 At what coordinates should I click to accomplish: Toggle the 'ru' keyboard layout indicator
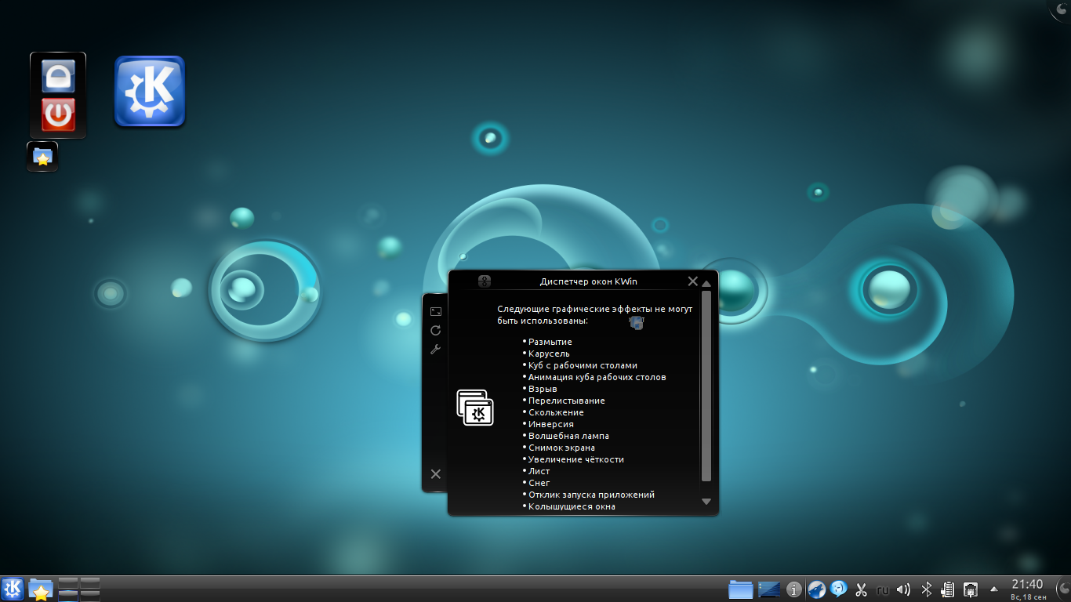[x=883, y=589]
